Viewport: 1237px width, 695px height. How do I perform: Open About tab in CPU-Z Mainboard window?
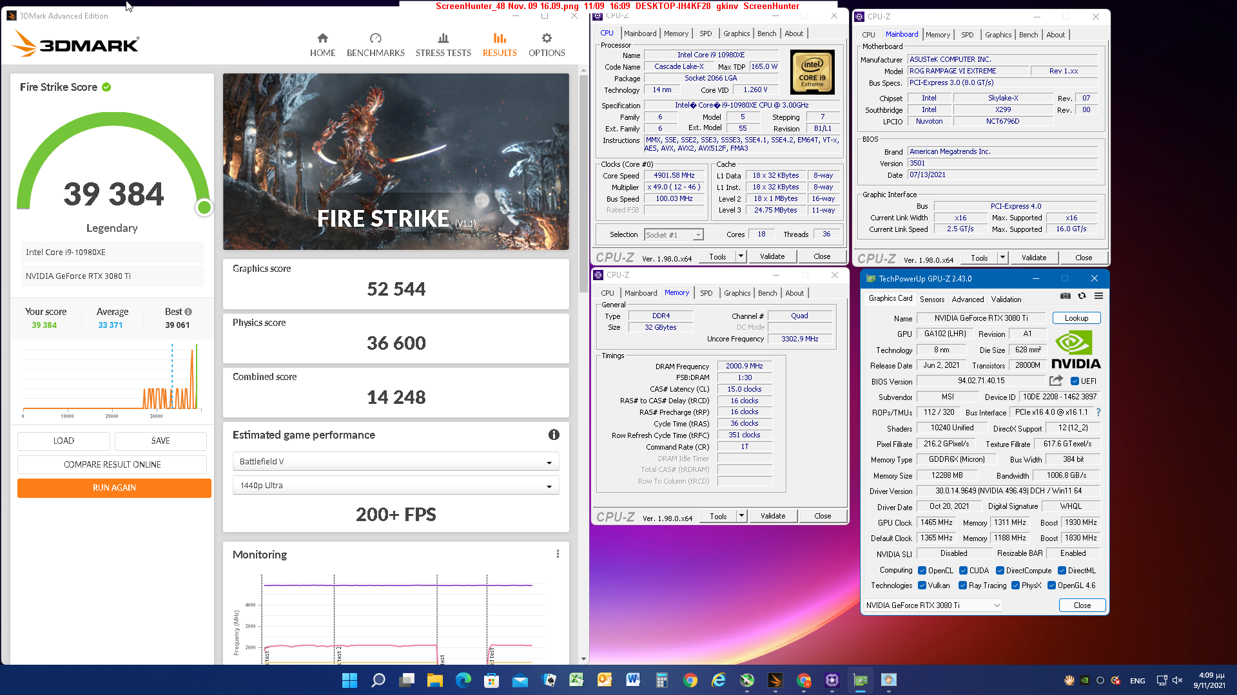(1055, 35)
